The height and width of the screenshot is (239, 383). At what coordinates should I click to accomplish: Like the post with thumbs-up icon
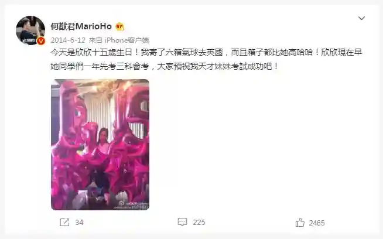point(300,223)
